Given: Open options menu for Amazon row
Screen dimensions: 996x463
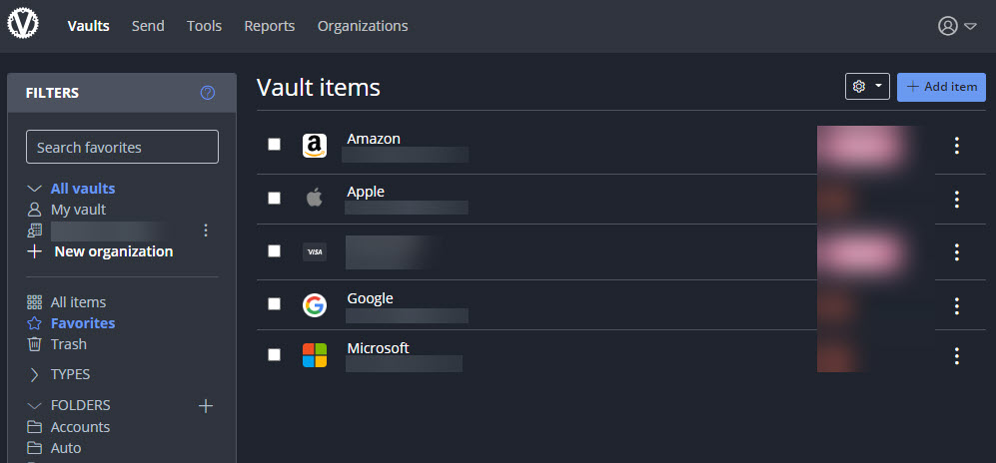Looking at the screenshot, I should tap(957, 146).
